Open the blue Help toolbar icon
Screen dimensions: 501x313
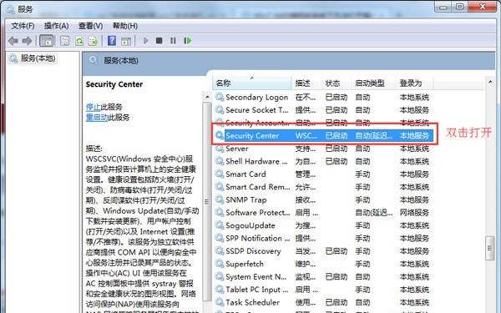tap(112, 41)
